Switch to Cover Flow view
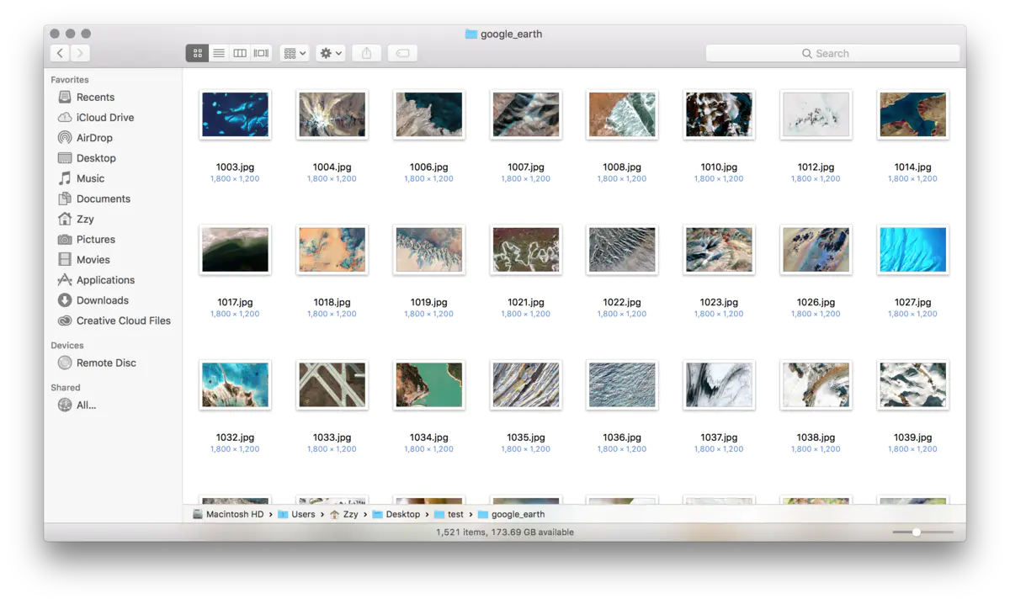 [261, 53]
